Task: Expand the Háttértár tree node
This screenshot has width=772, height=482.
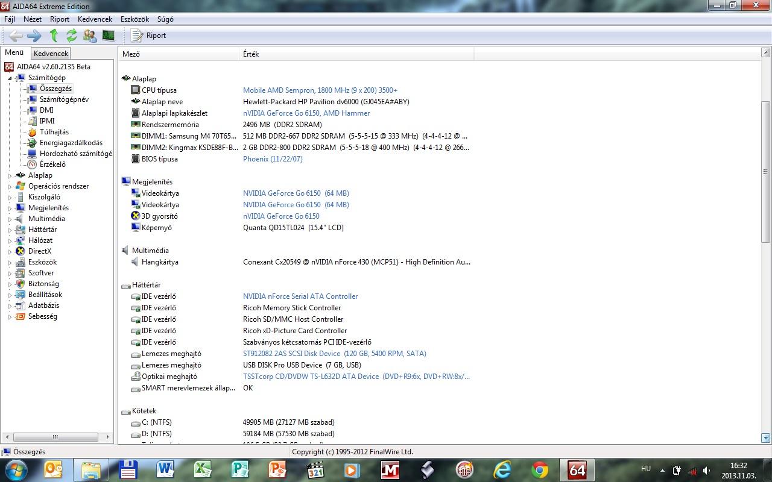Action: (x=10, y=230)
